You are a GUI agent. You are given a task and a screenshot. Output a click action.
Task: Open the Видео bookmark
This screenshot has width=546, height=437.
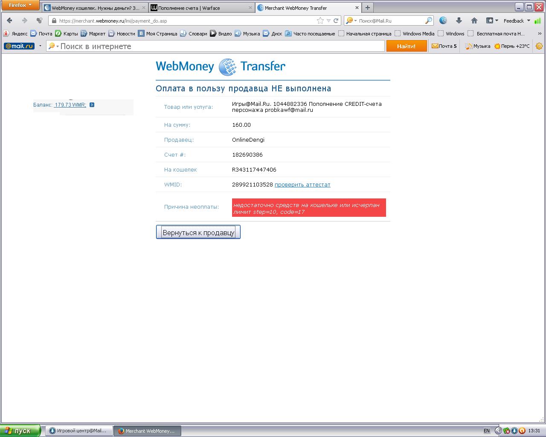point(221,33)
